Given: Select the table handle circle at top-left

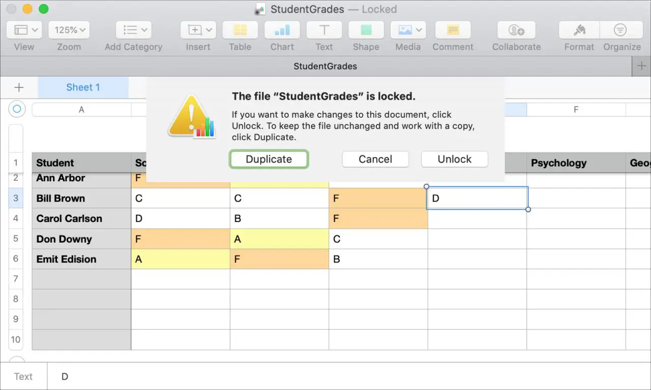Looking at the screenshot, I should point(17,109).
